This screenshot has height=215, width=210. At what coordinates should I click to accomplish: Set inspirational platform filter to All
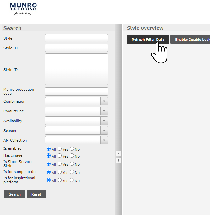(49, 180)
